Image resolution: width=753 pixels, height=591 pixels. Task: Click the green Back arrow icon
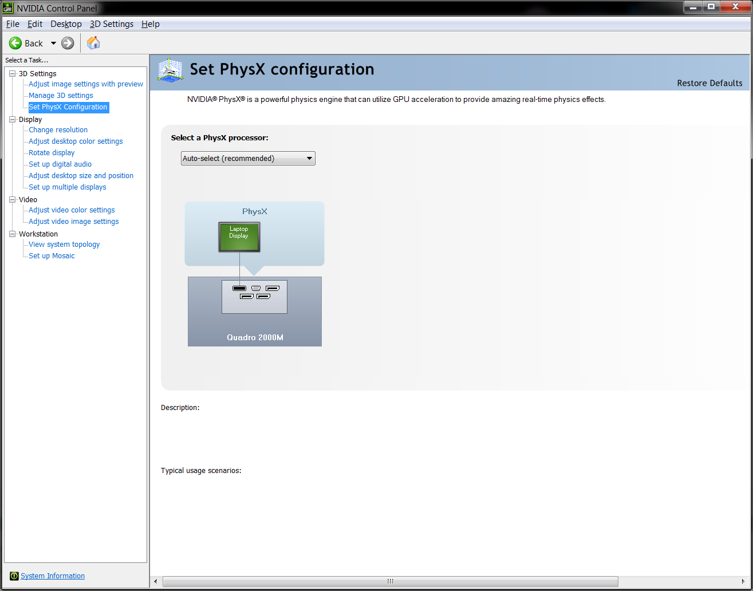[15, 43]
